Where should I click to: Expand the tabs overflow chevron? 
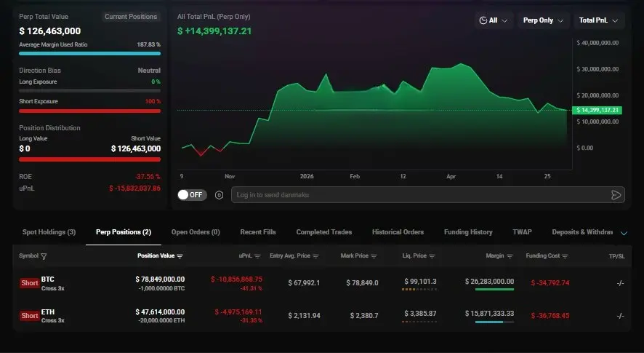pyautogui.click(x=624, y=233)
